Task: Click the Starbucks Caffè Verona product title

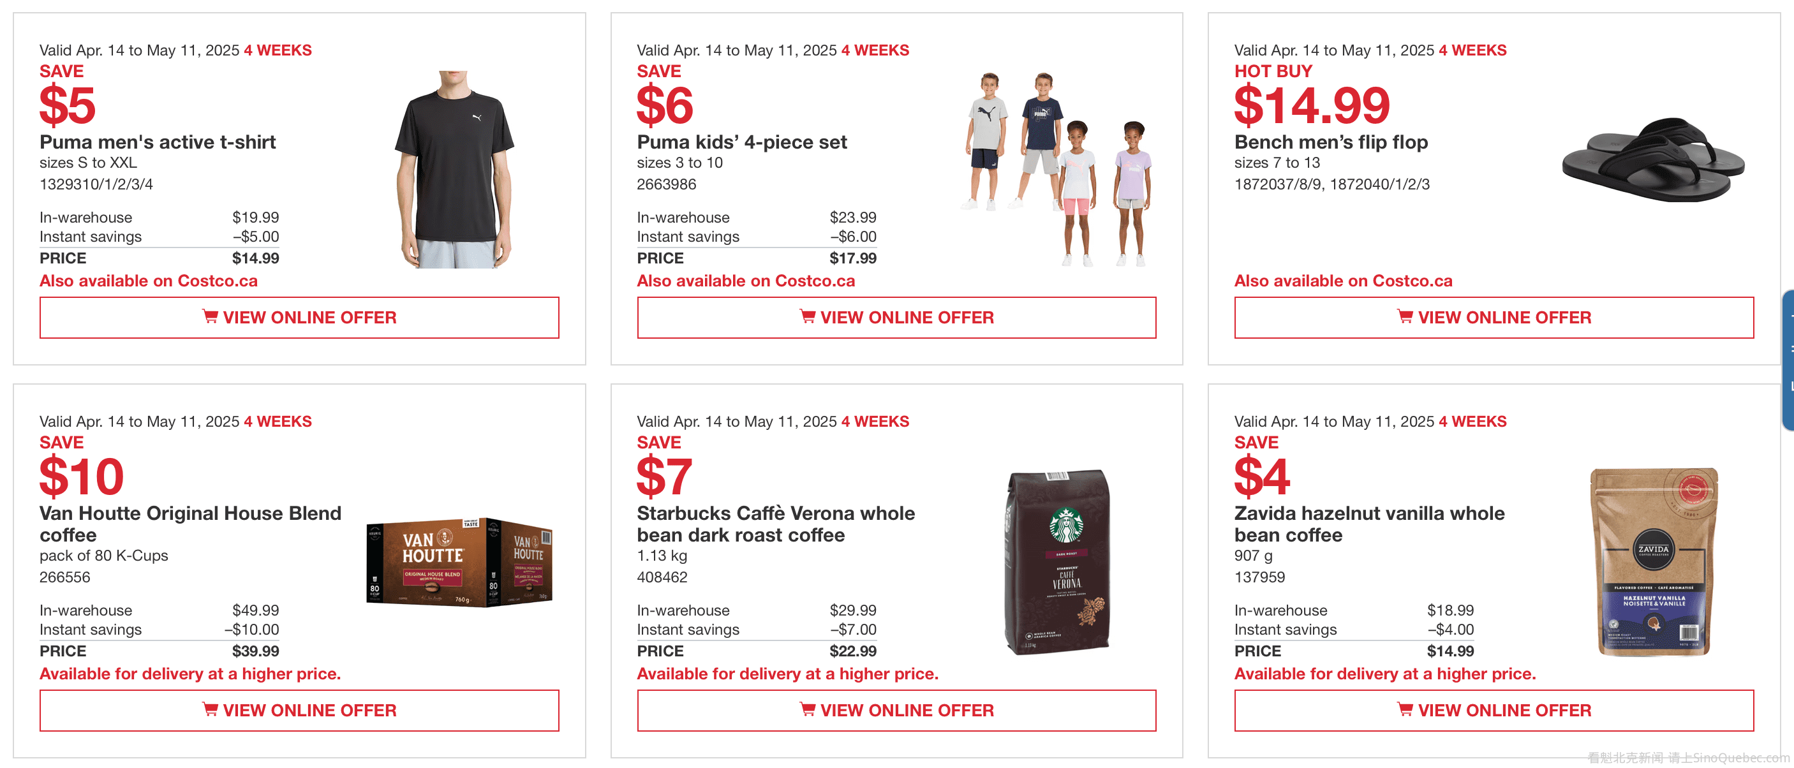Action: coord(775,524)
